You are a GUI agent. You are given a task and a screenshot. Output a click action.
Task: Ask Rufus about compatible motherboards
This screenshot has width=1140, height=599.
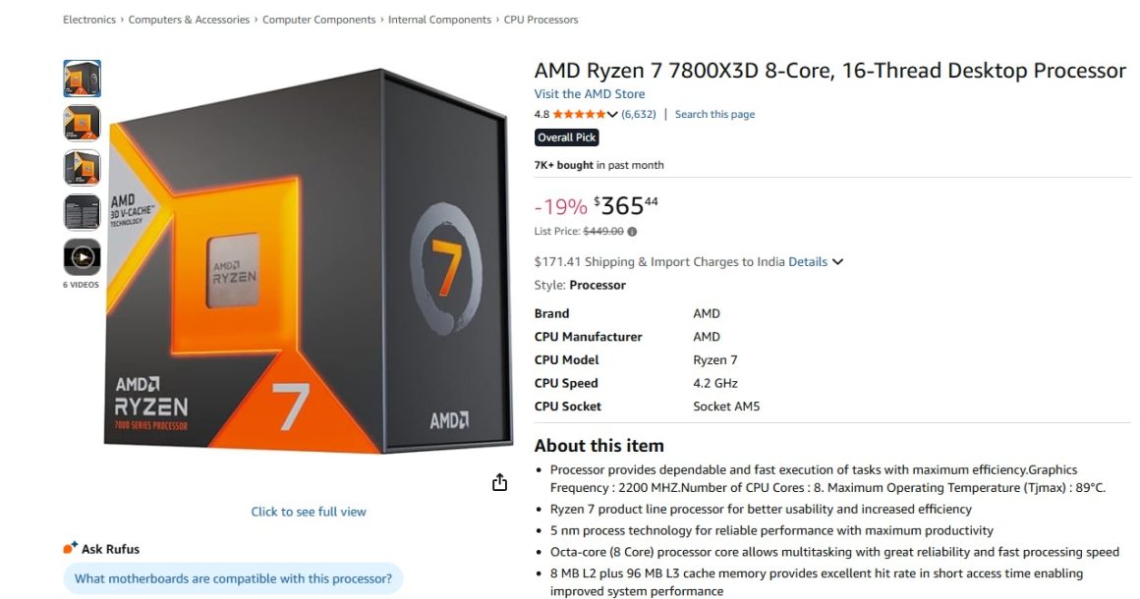[x=233, y=578]
